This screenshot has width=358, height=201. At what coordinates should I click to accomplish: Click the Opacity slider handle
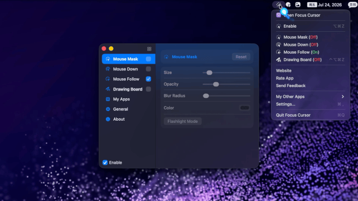(216, 84)
